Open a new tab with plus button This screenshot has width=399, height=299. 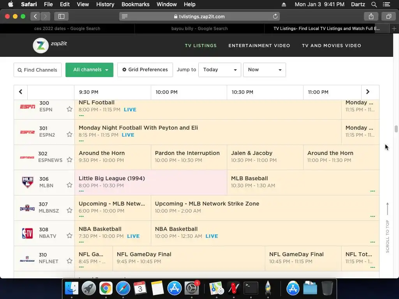[394, 29]
